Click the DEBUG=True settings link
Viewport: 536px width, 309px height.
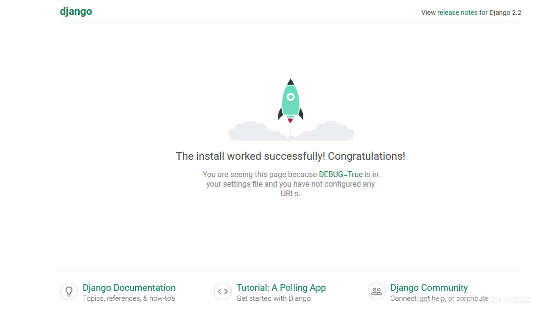340,174
